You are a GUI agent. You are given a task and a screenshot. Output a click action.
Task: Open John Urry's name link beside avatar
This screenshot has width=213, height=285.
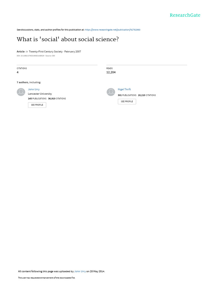click(x=34, y=89)
